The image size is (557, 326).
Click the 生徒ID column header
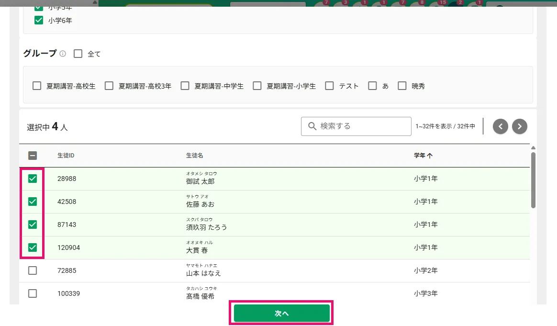coord(66,156)
